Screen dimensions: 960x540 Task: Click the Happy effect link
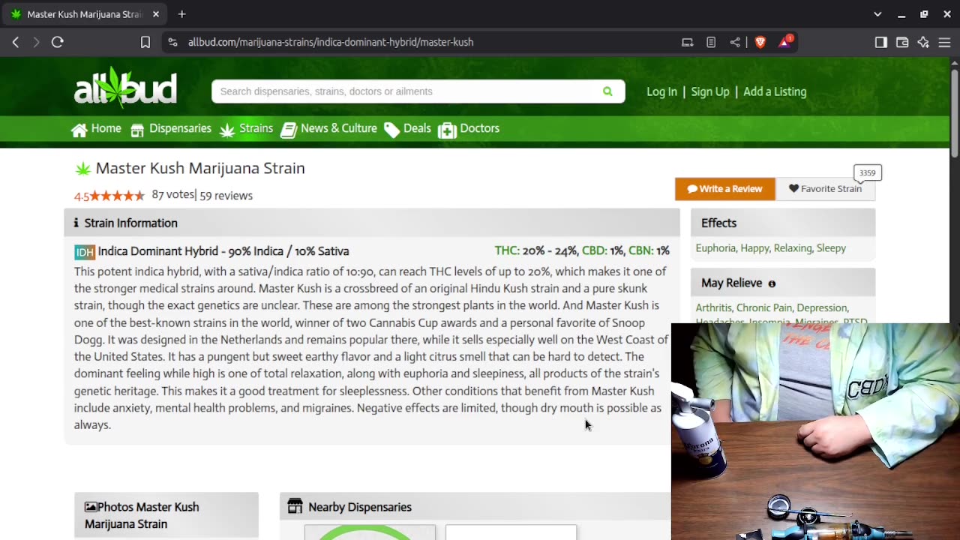click(754, 248)
